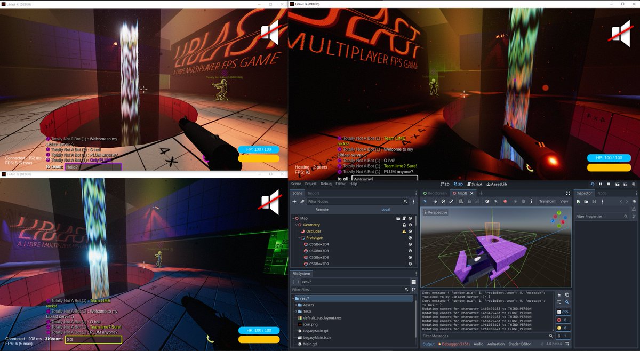The image size is (640, 351).
Task: Switch to the BootScreen scene tab
Action: tap(435, 193)
